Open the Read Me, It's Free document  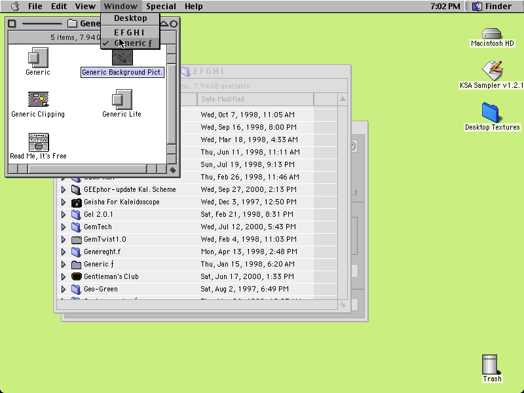tap(39, 141)
